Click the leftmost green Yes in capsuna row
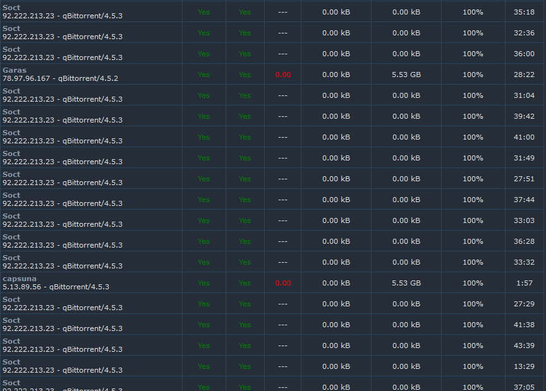The width and height of the screenshot is (546, 391). 203,283
